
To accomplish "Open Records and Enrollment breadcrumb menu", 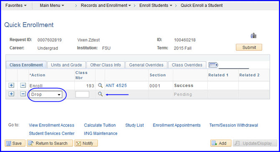I will pos(106,5).
